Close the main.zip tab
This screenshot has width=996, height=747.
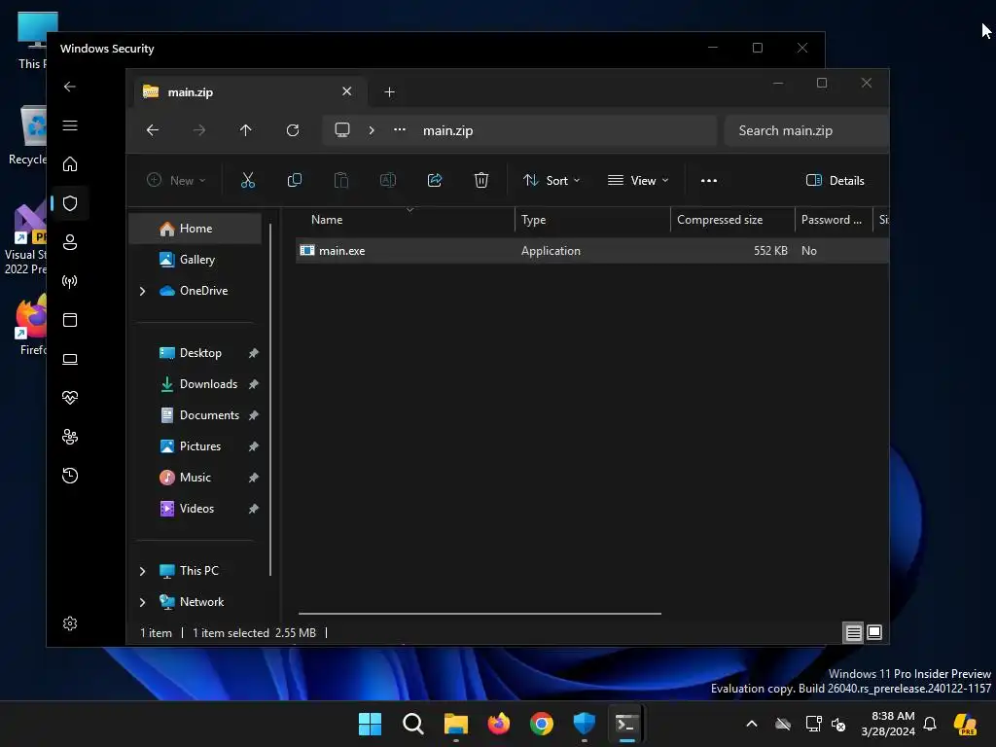pyautogui.click(x=347, y=91)
